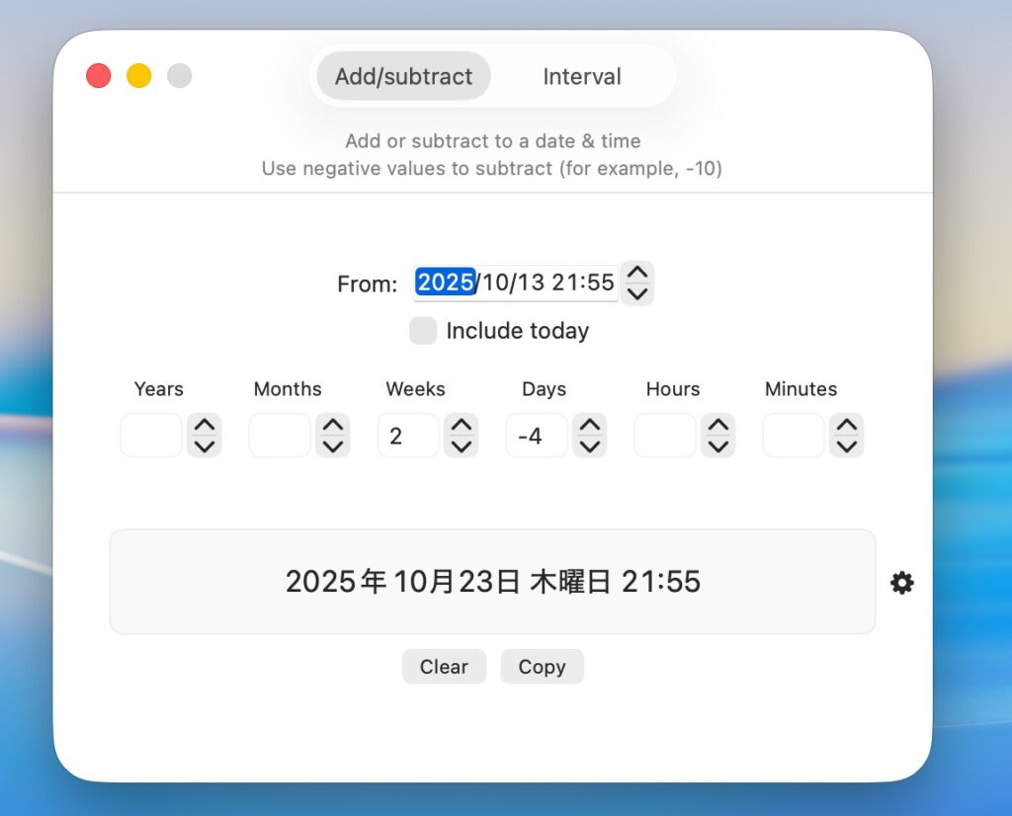The image size is (1012, 816).
Task: Decrement the Months stepper down arrow
Action: point(333,446)
